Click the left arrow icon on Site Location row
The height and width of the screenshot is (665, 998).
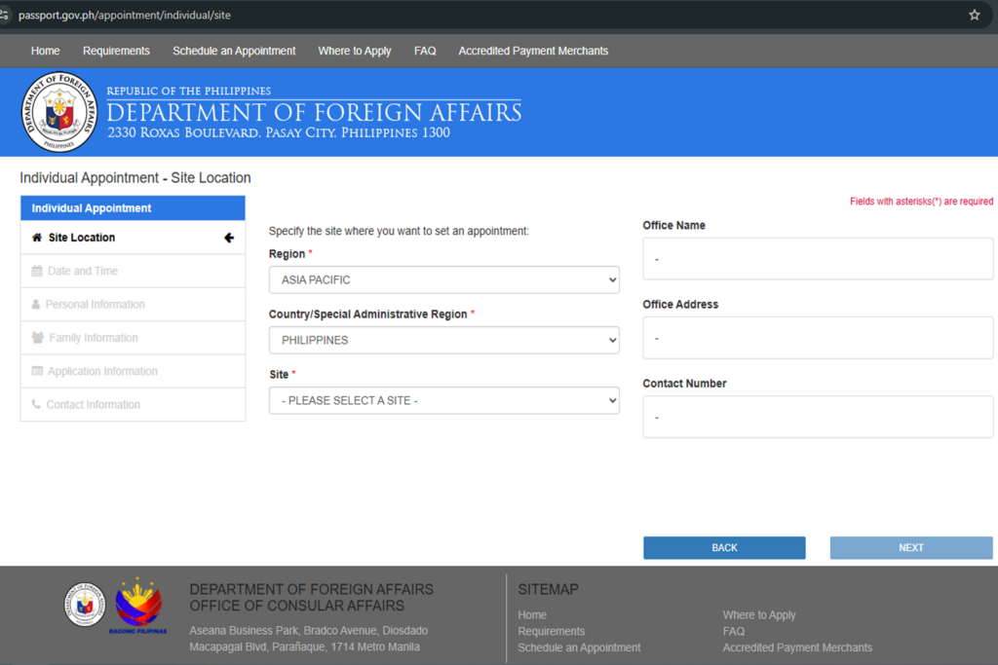pos(229,238)
